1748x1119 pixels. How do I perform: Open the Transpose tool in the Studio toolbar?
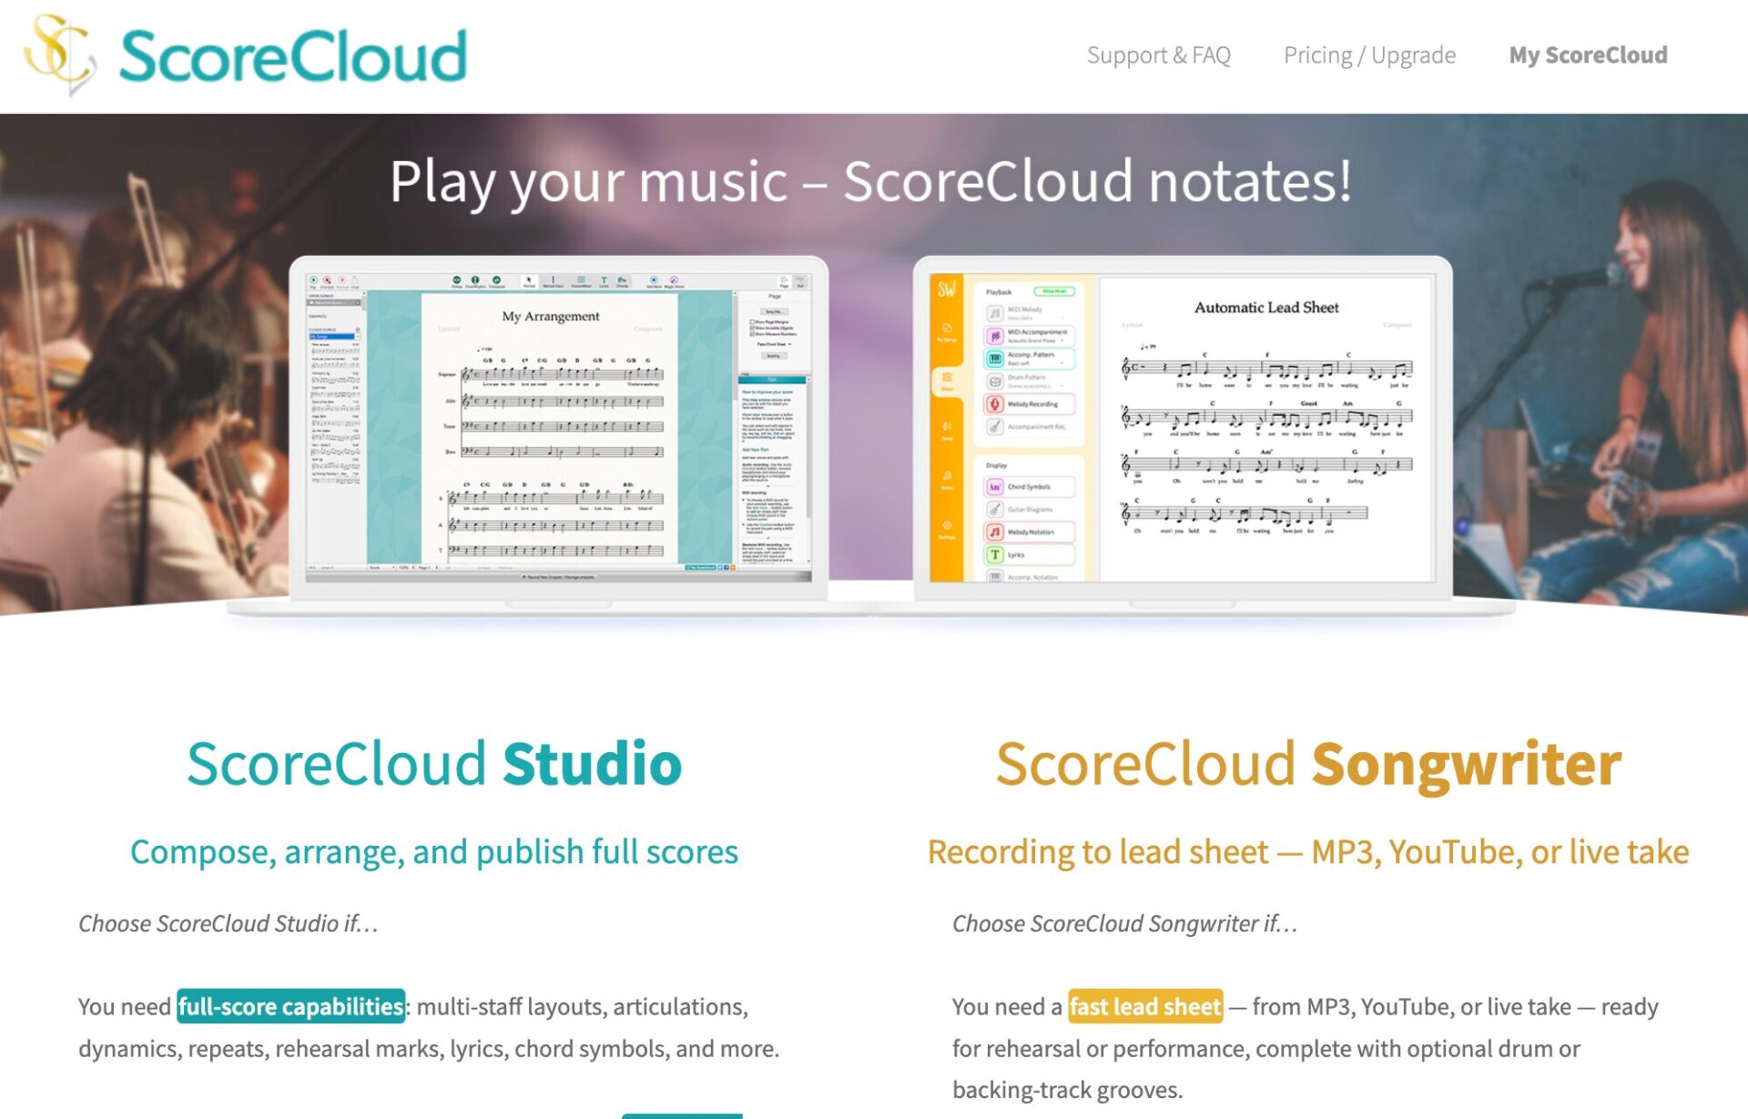point(496,280)
